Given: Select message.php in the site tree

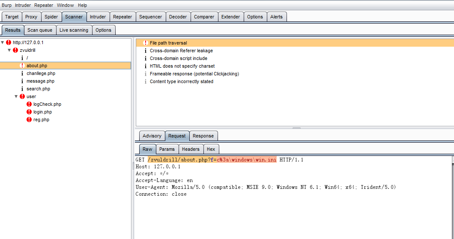Looking at the screenshot, I should tap(41, 81).
